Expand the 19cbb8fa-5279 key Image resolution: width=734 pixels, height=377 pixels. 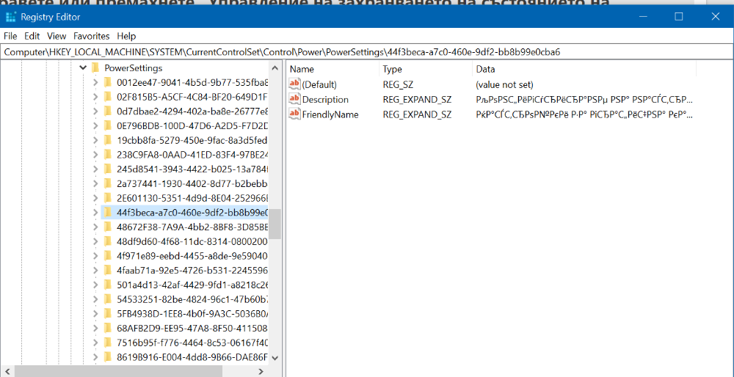coord(95,140)
